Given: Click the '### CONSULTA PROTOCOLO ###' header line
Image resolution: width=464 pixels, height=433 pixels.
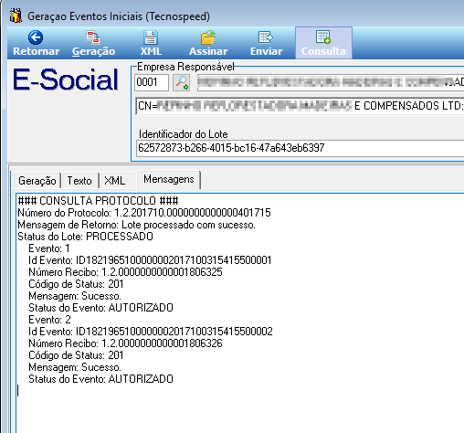Looking at the screenshot, I should coord(98,201).
